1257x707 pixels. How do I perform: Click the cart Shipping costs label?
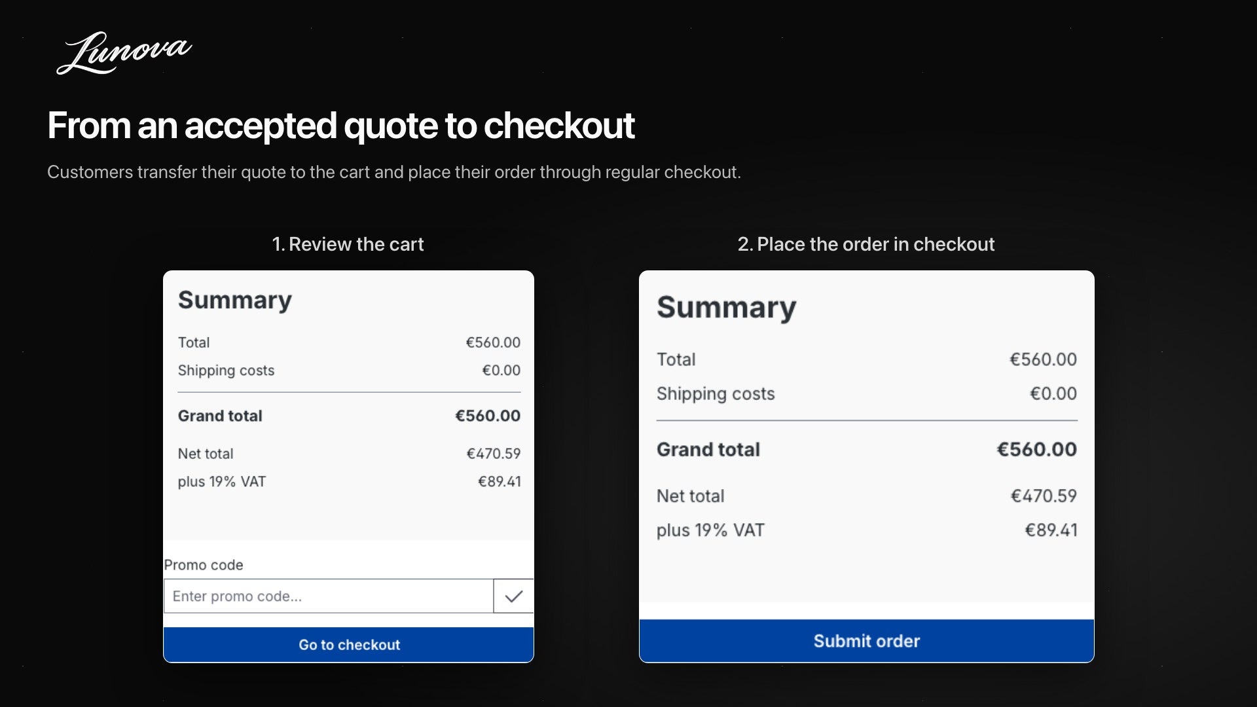tap(226, 371)
